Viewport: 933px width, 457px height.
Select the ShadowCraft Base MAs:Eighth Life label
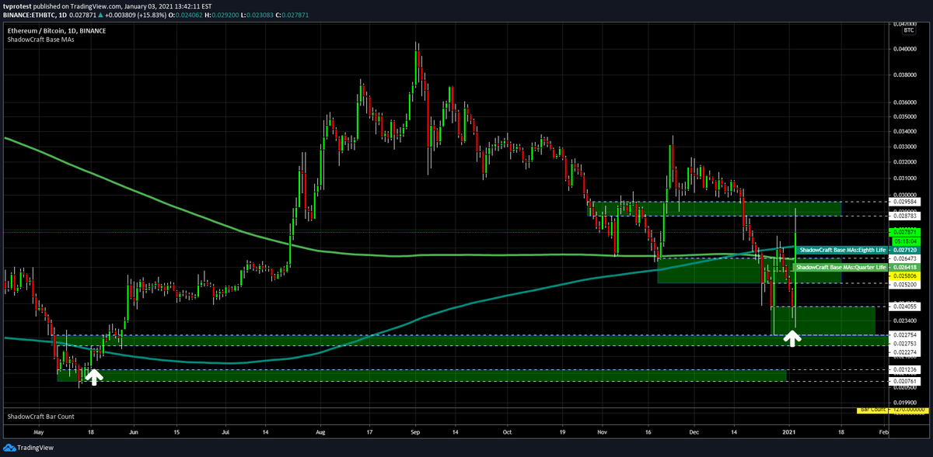pos(842,250)
